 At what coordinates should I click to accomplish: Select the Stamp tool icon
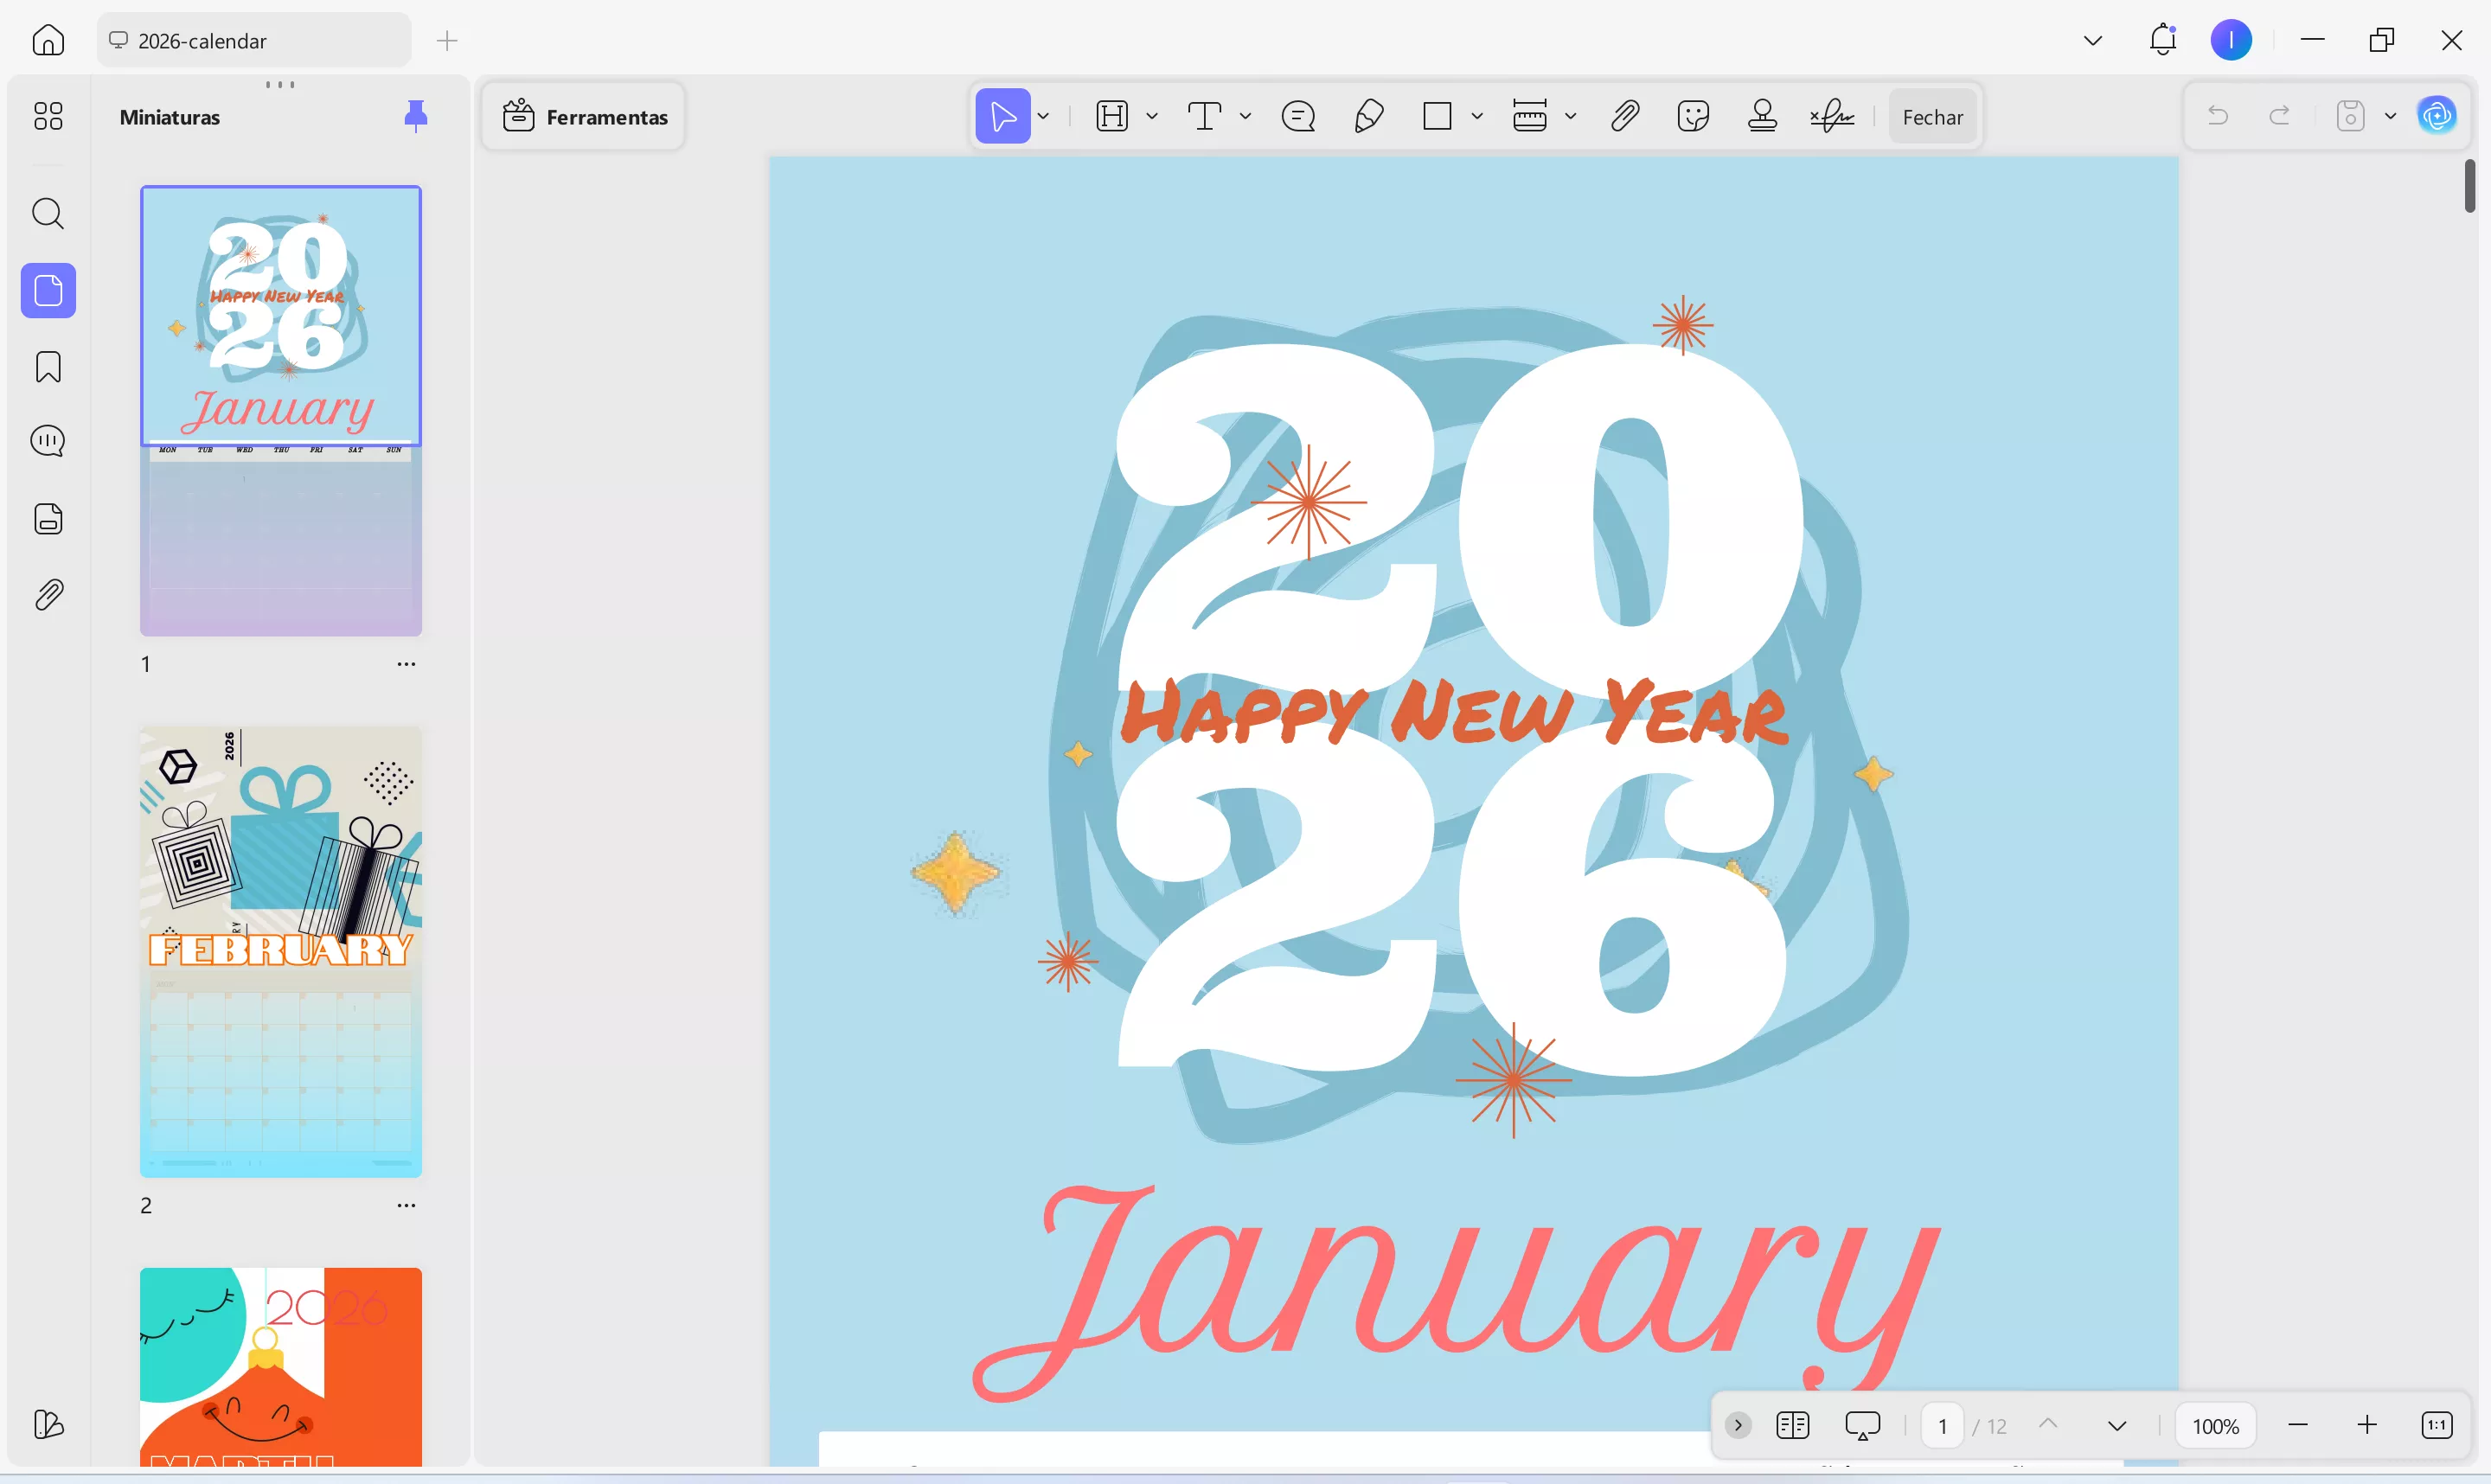1762,117
